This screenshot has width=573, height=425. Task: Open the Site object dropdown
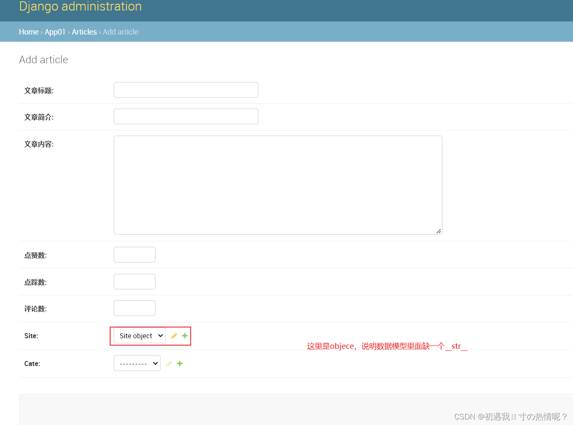point(139,336)
